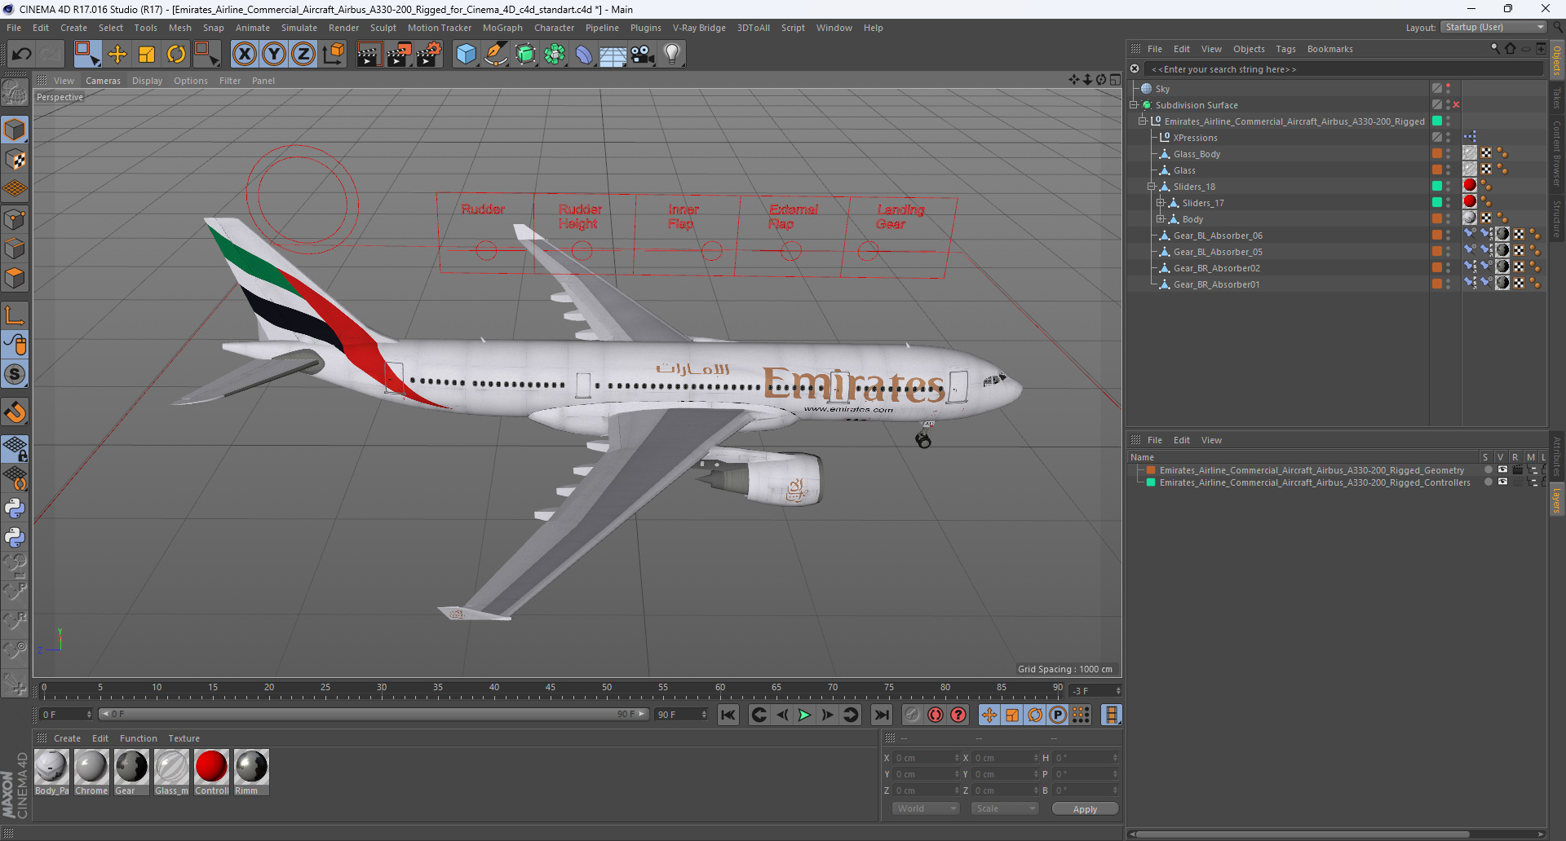Screen dimensions: 1566x841
Task: Toggle Subdivision Surface enable red X
Action: point(1456,105)
